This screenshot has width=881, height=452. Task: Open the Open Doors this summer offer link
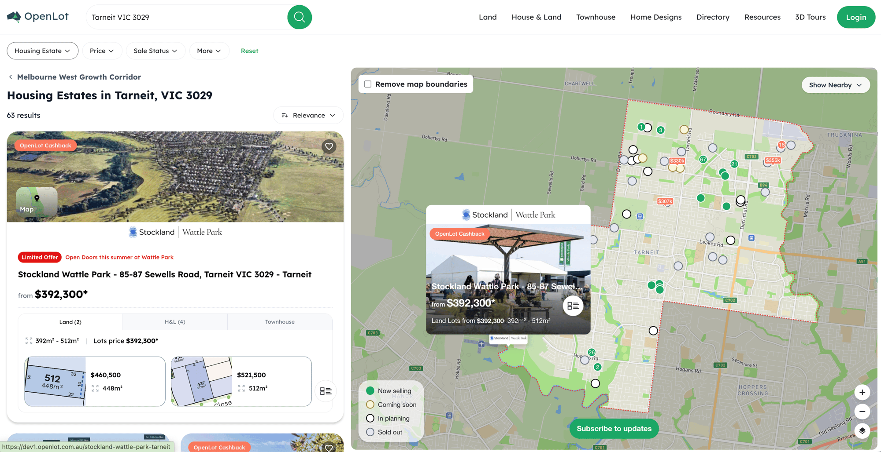click(119, 257)
